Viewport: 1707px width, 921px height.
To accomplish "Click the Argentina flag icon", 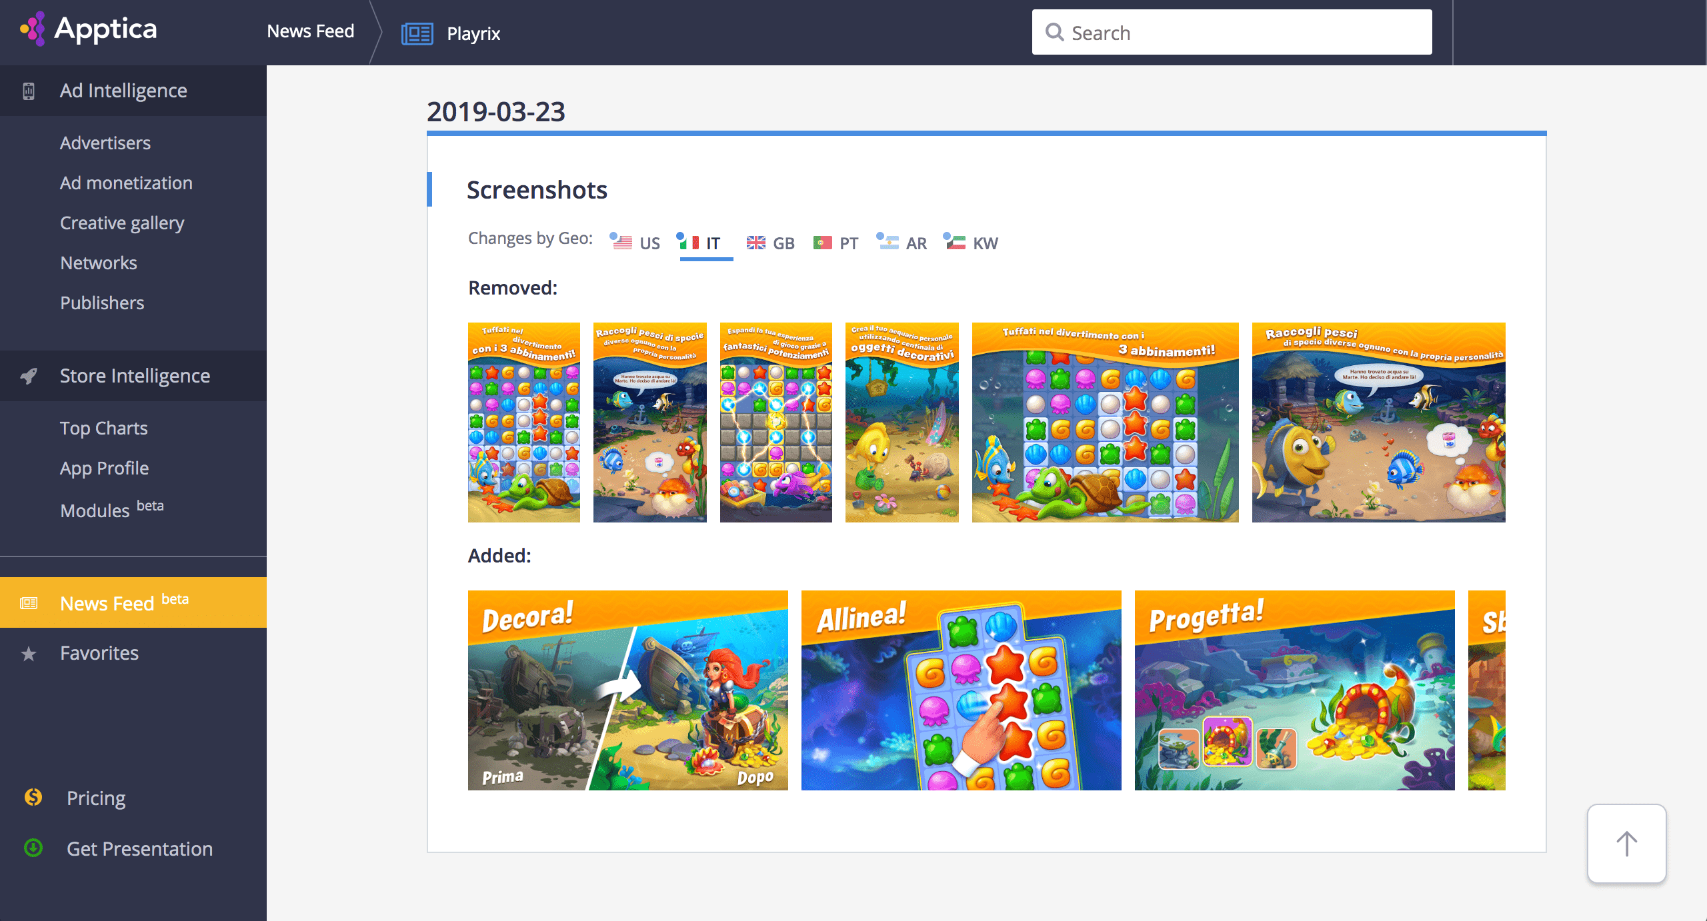I will [x=889, y=242].
